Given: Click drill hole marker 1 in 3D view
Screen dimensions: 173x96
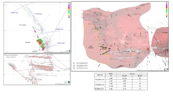Looking at the screenshot, I should click(99, 46).
